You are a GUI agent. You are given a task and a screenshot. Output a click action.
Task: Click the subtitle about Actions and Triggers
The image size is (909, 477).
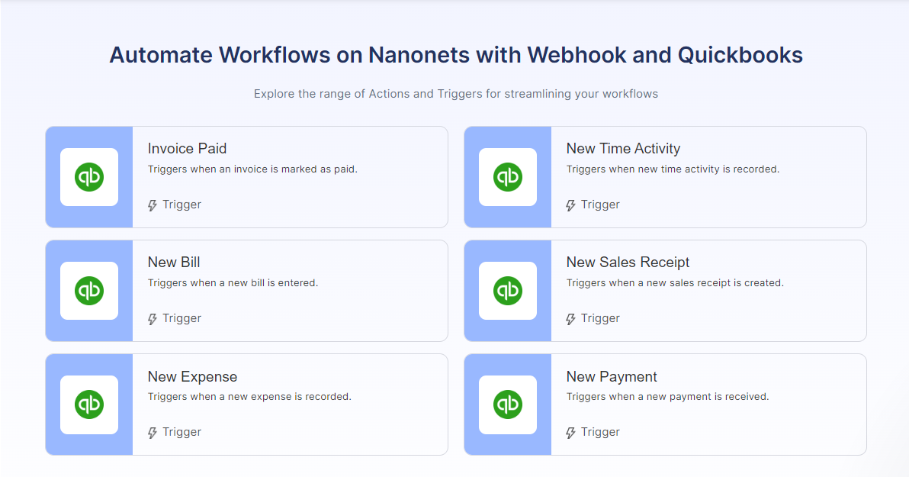(x=456, y=94)
